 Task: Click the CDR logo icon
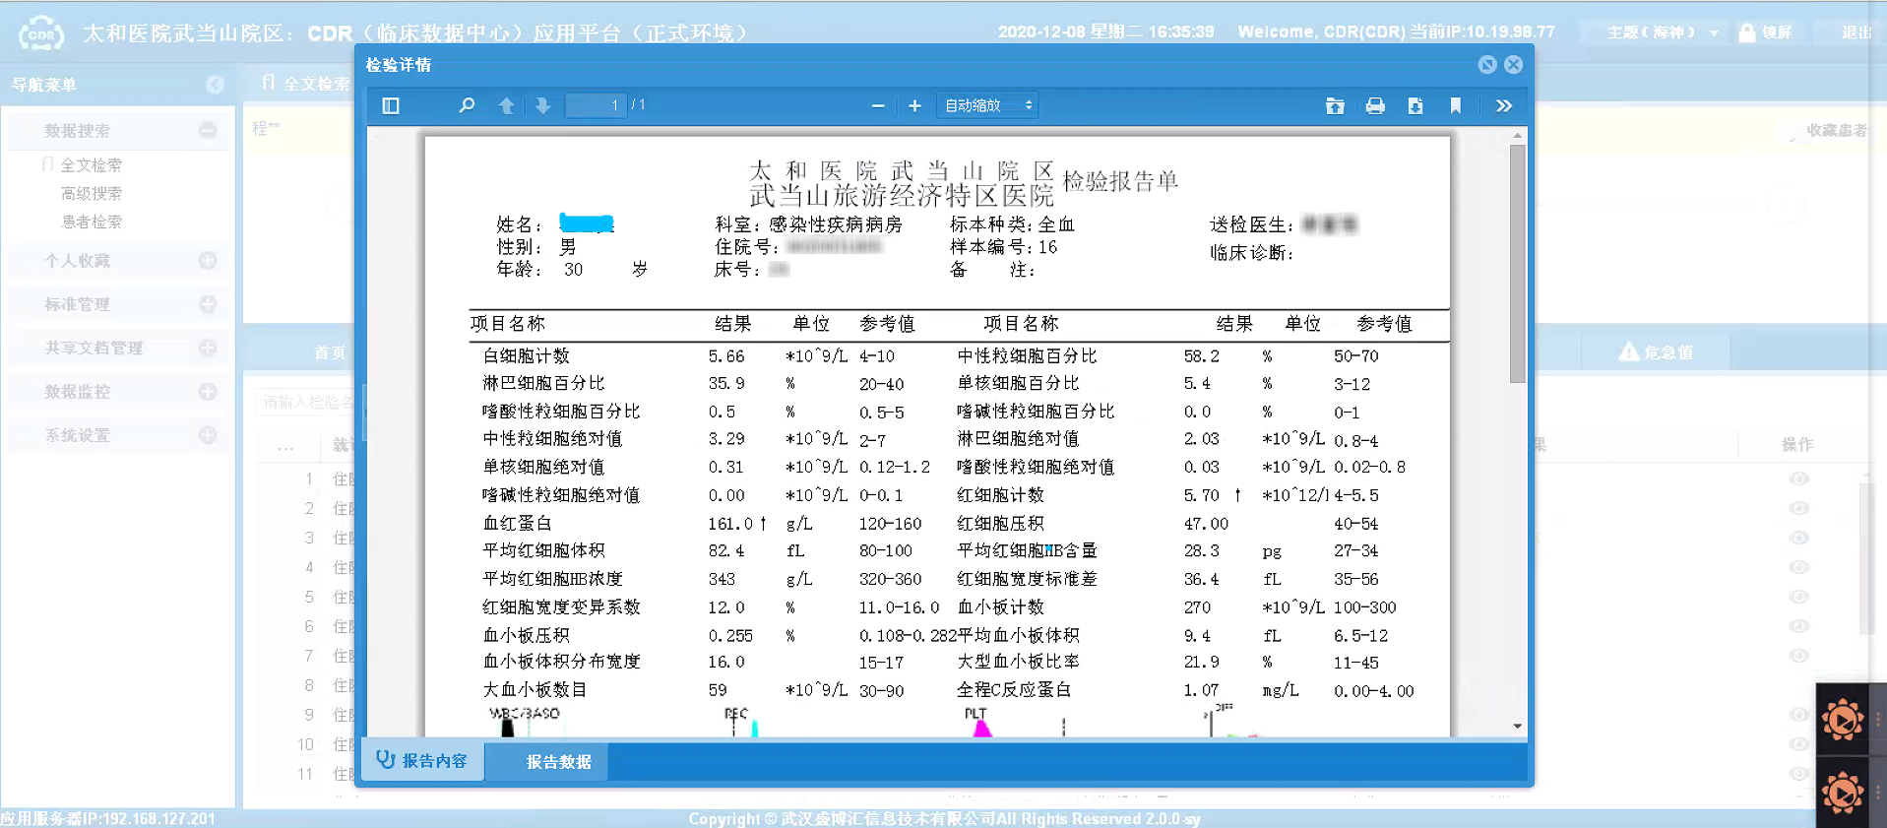[x=40, y=33]
